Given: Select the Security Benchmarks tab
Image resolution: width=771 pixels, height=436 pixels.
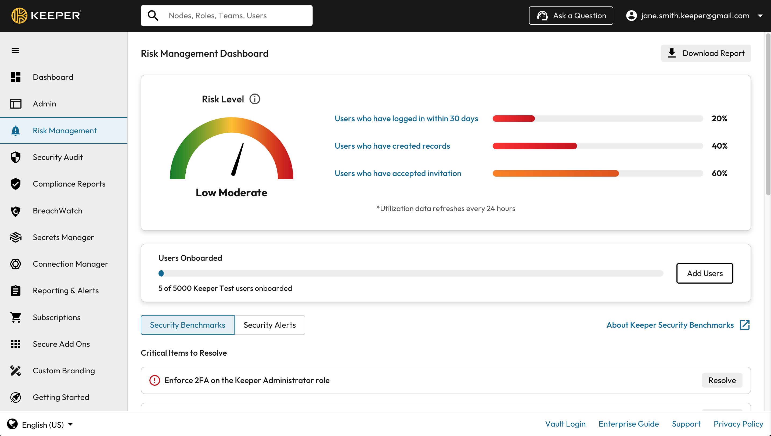Looking at the screenshot, I should click(187, 325).
